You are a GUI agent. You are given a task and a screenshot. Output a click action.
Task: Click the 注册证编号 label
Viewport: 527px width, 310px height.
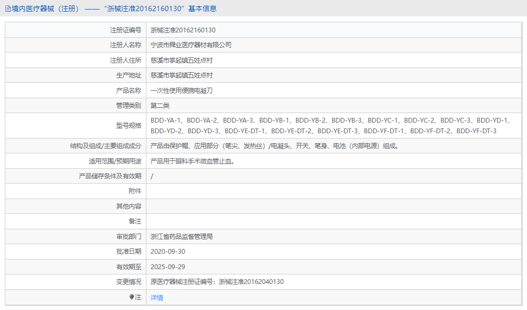pos(126,30)
